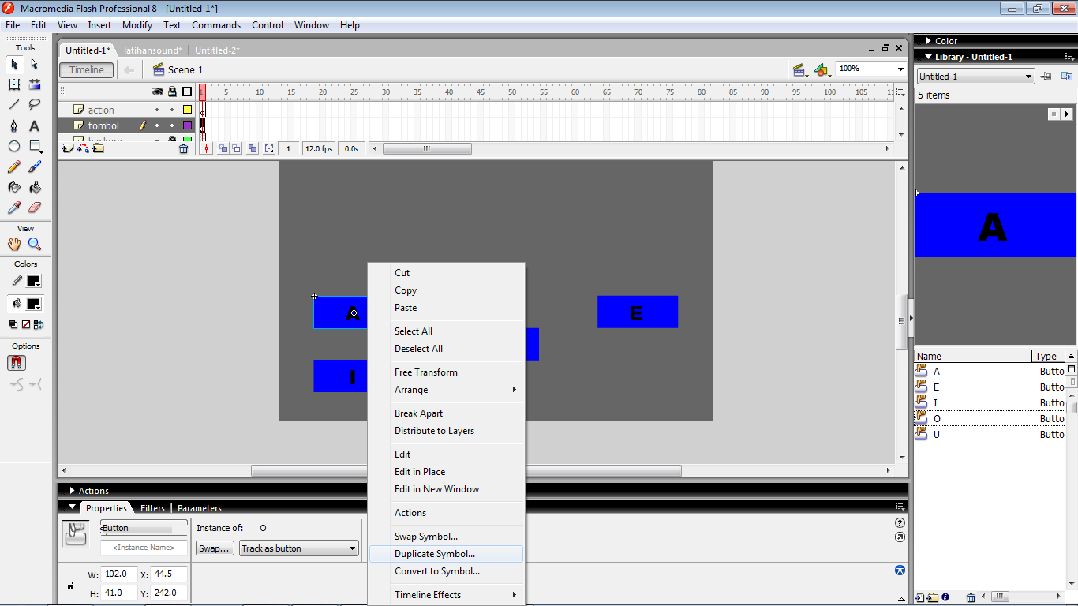Select the Pencil tool
The image size is (1078, 606).
point(14,167)
